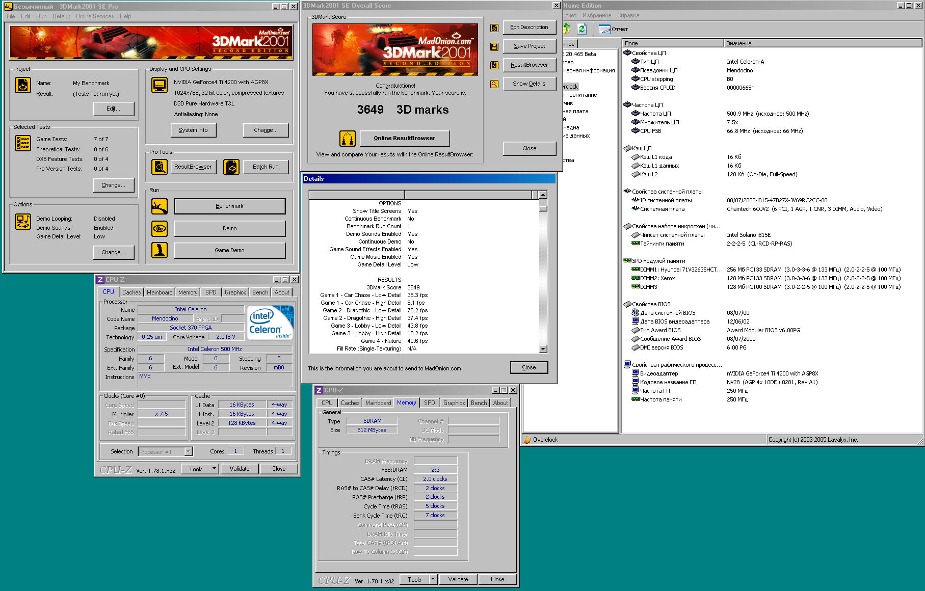Click the scroll-up arrow in the Details list

543,195
